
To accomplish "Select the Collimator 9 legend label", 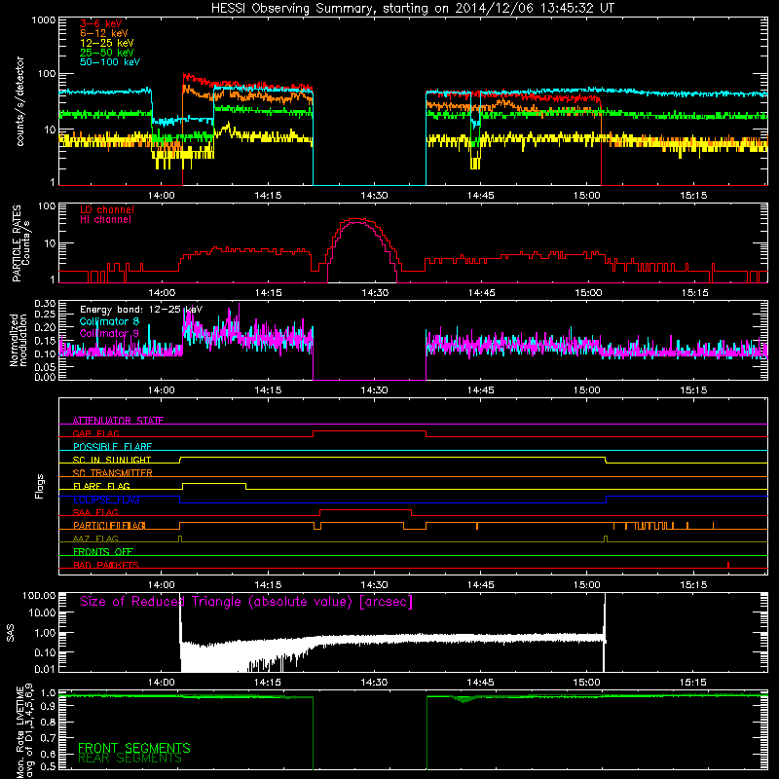I will (x=109, y=333).
